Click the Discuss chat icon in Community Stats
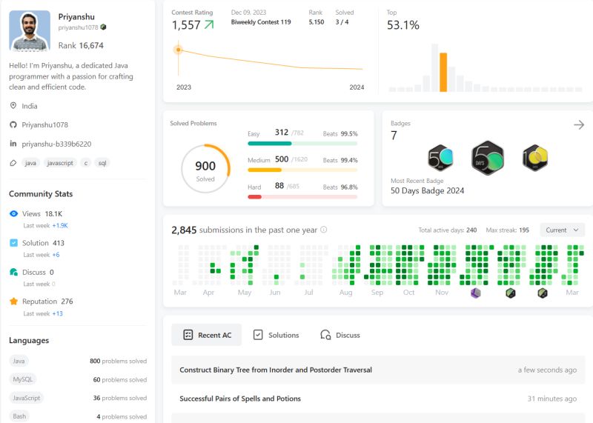593x423 pixels. (13, 272)
